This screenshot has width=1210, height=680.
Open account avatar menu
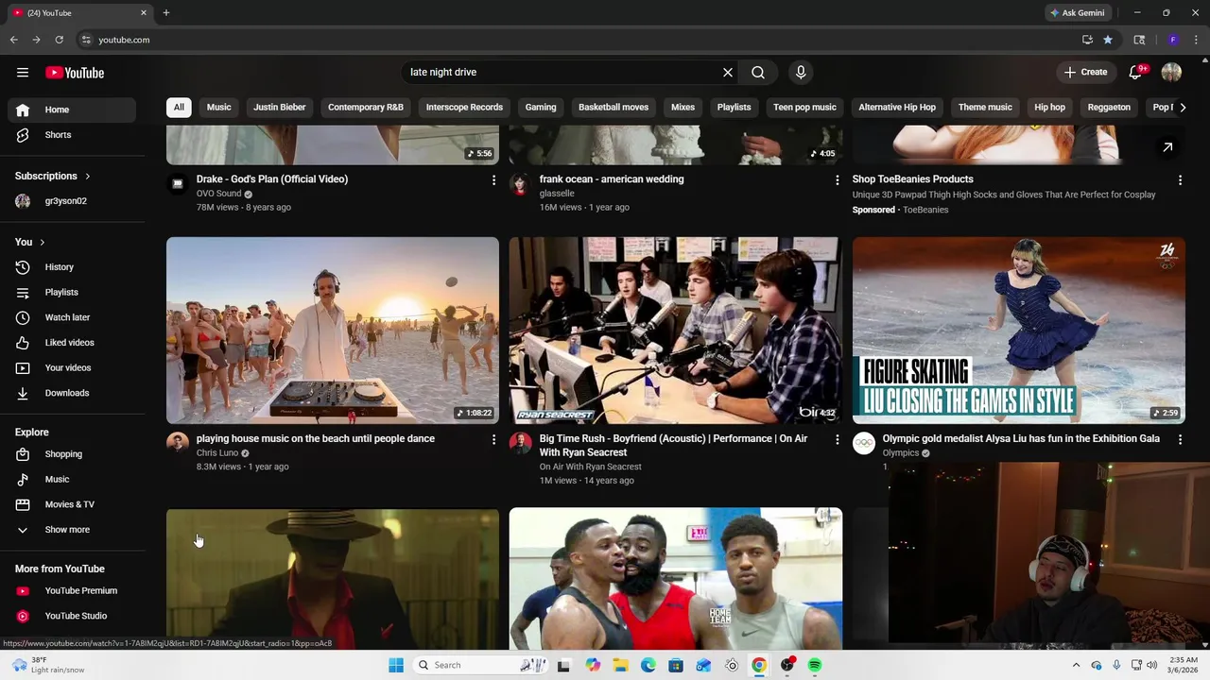coord(1172,73)
